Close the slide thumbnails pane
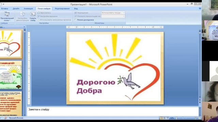This screenshot has height=122, width=218. tap(24, 27)
